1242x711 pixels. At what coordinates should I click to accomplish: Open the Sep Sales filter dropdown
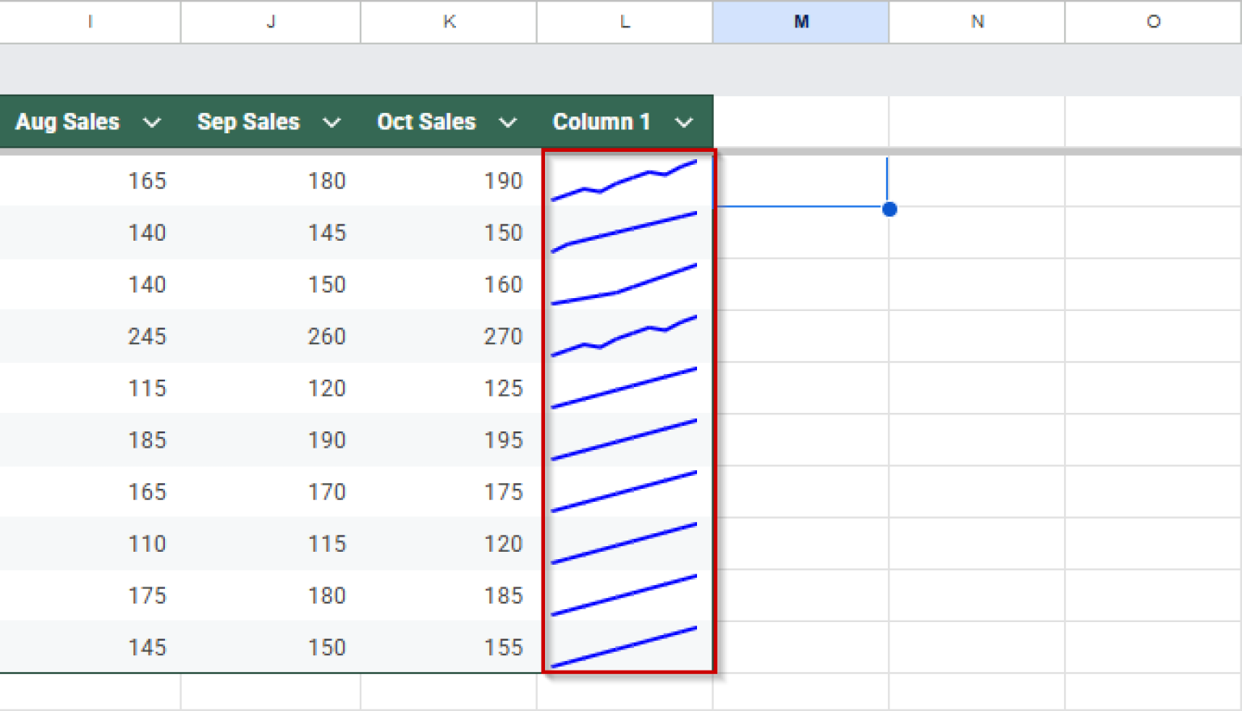[x=332, y=122]
